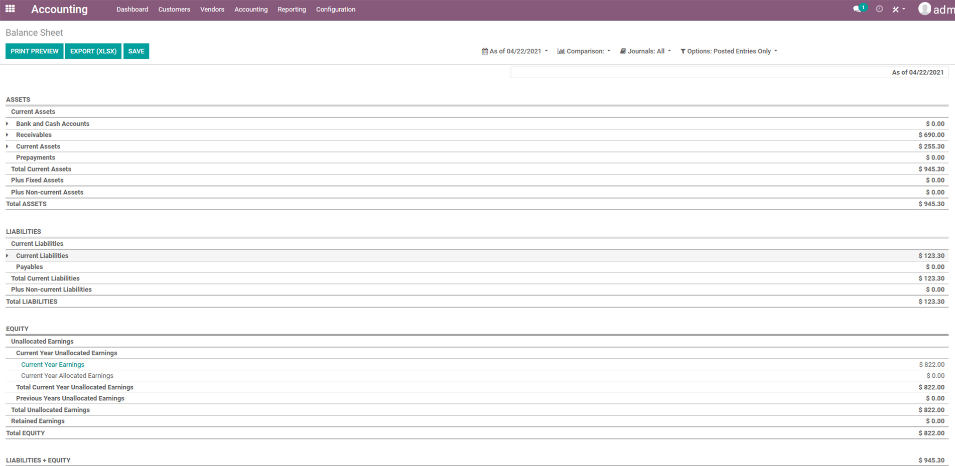The image size is (955, 466).
Task: Expand the Current Liabilities line arrow
Action: coord(8,256)
